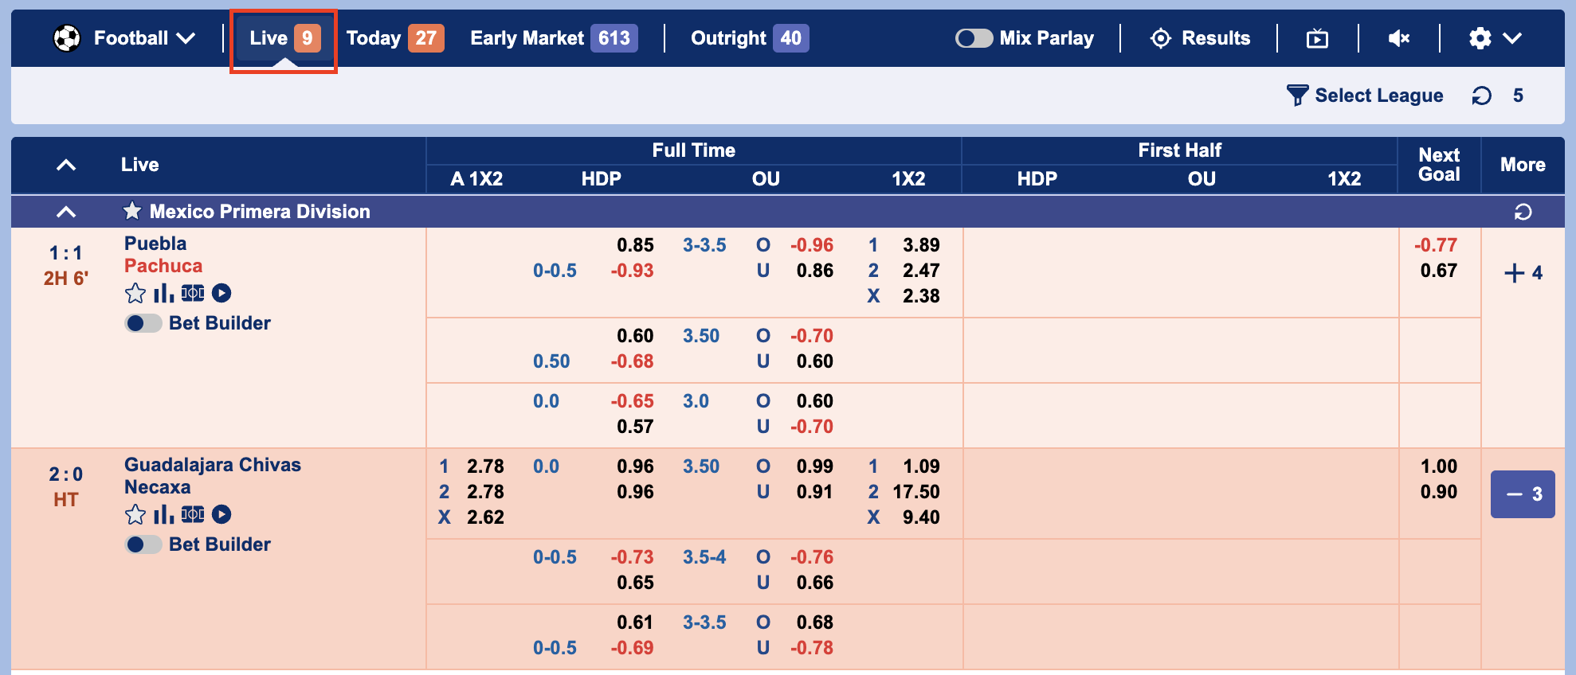Open the Early Market tab
The height and width of the screenshot is (675, 1576).
pos(553,38)
